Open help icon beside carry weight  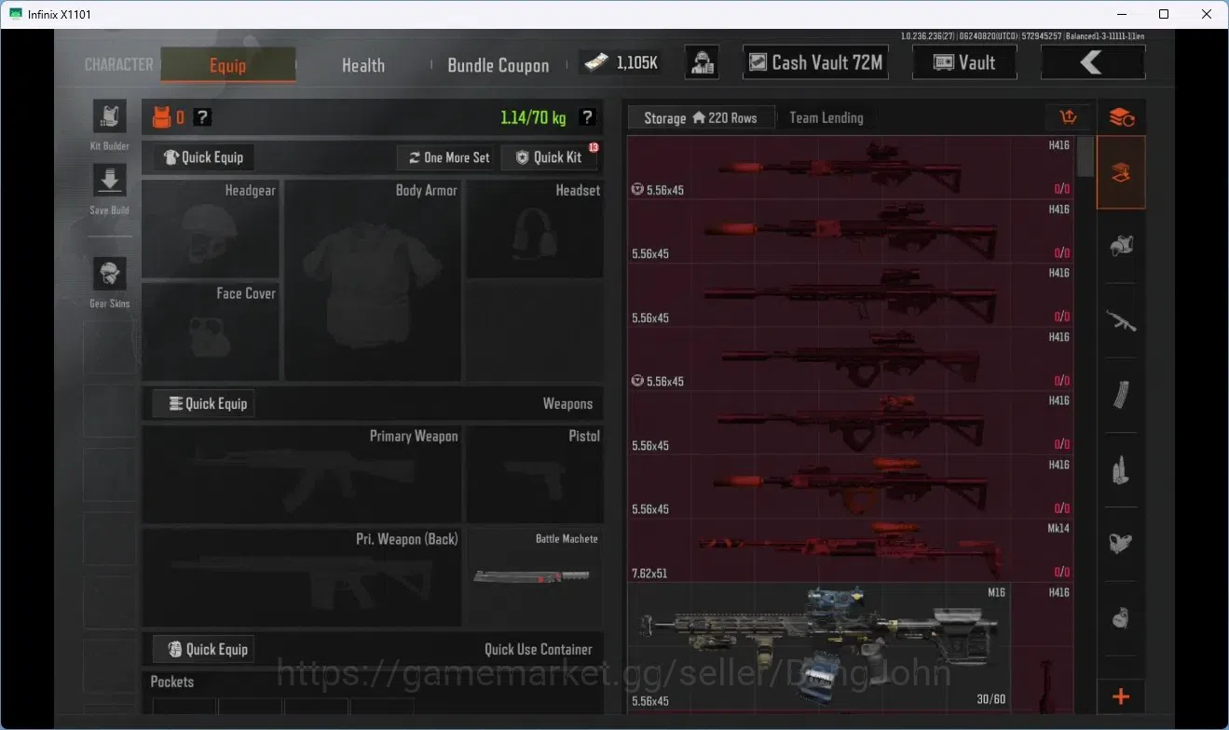(587, 117)
